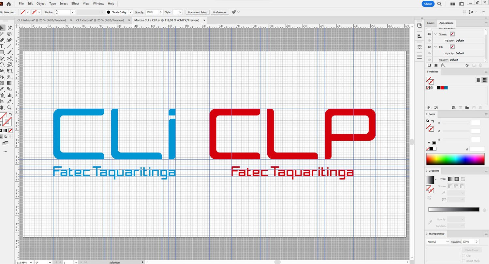Open the Effect menu

tap(75, 4)
